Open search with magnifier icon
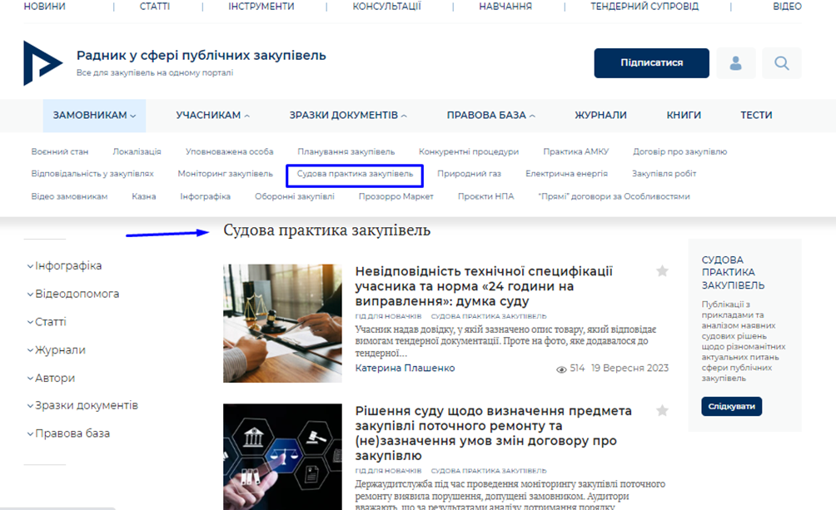Image resolution: width=836 pixels, height=510 pixels. (x=781, y=63)
